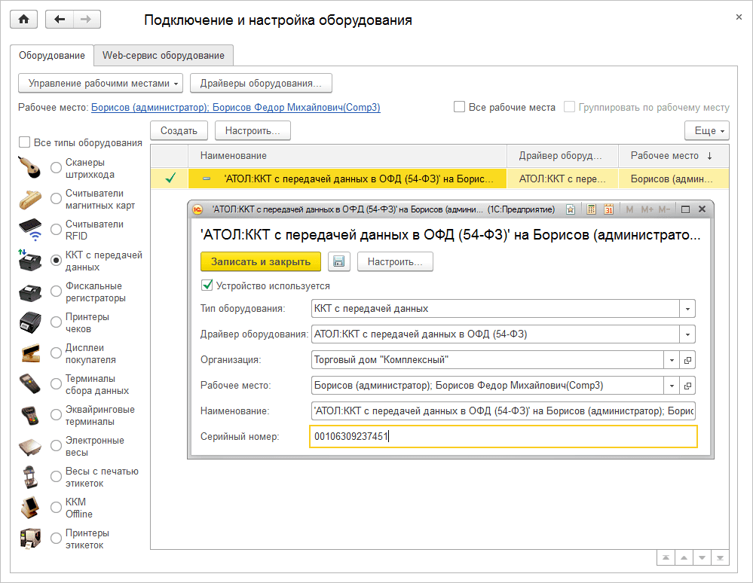The width and height of the screenshot is (753, 583).
Task: Switch to the Web-сервис оборудование tab
Action: (x=163, y=56)
